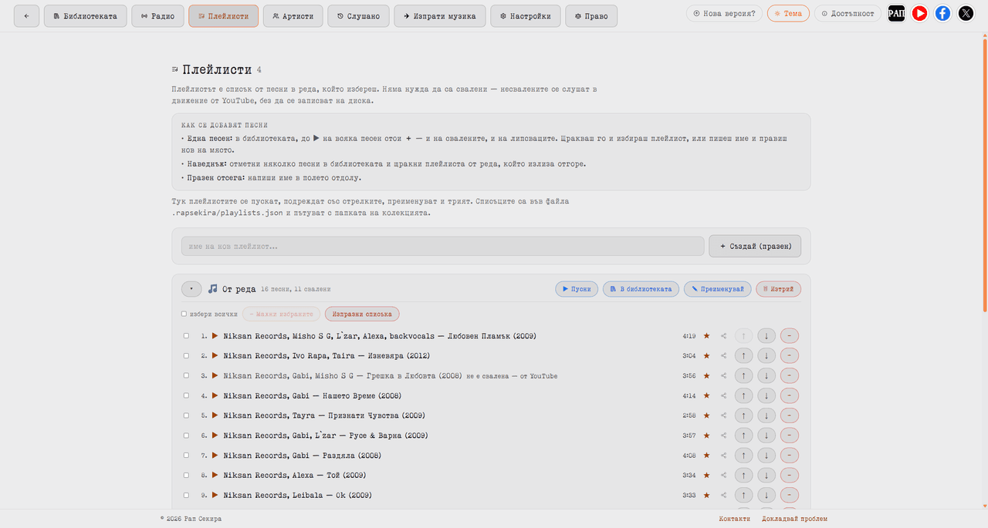Viewport: 988px width, 528px height.
Task: Open 'В библиотеката' for this playlist
Action: (641, 289)
